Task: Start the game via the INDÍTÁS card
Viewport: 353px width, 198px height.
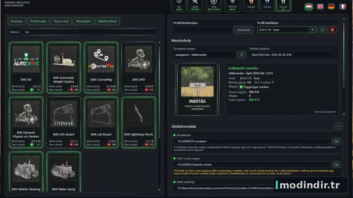Action: coord(197,89)
